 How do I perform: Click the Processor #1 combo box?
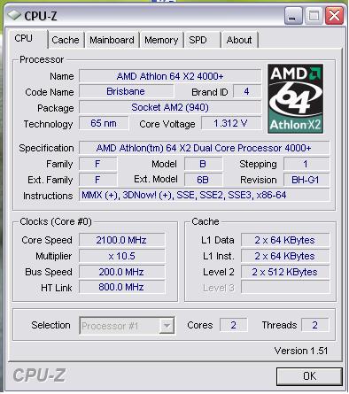click(x=127, y=326)
